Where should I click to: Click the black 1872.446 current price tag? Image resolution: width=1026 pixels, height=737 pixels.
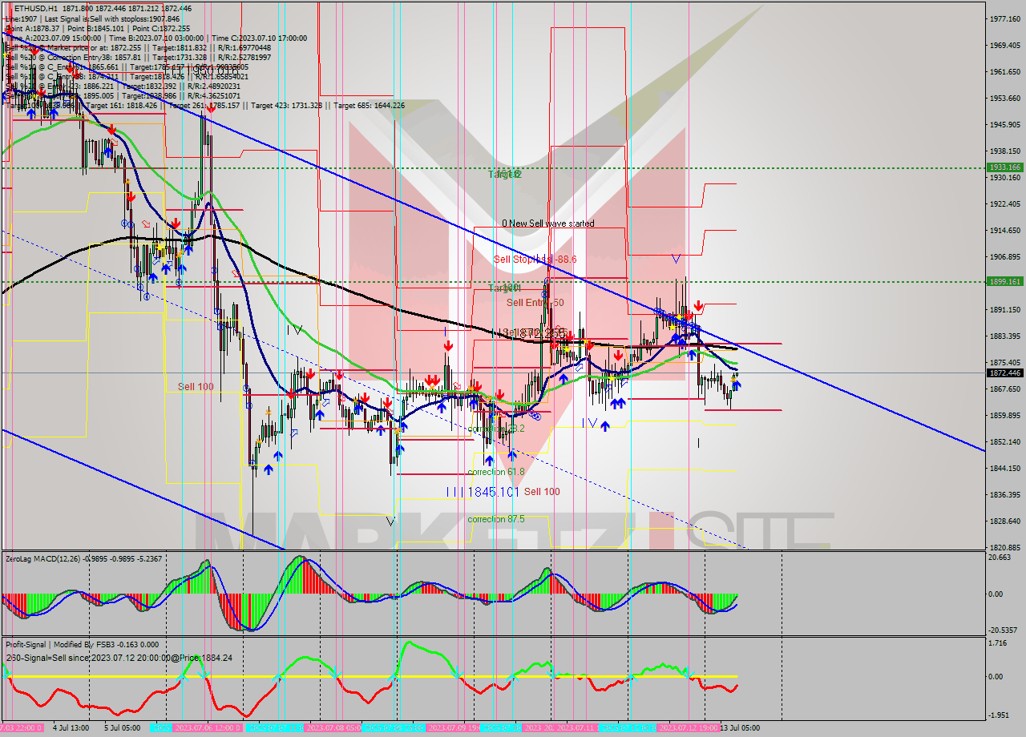pyautogui.click(x=1004, y=373)
